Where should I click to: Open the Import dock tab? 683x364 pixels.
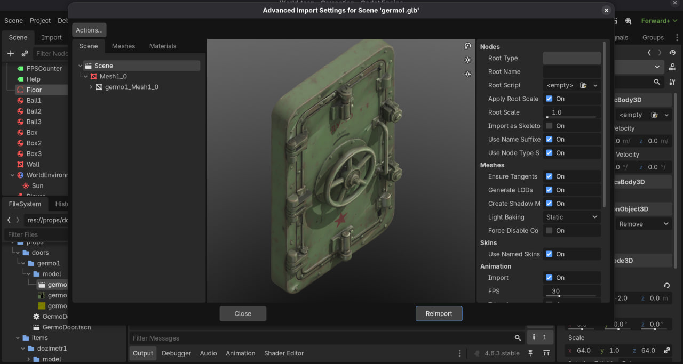point(52,37)
